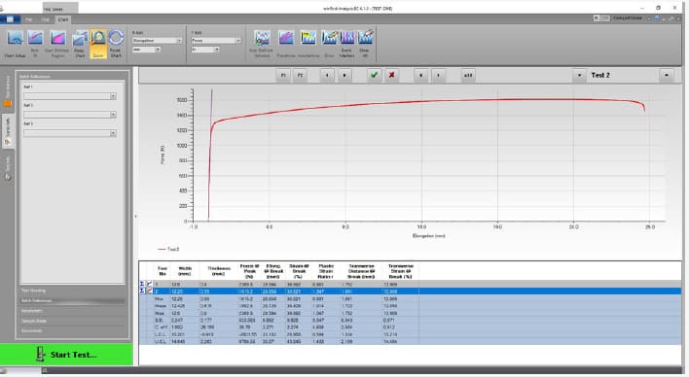
Task: Click the green Start Test button
Action: coord(66,355)
